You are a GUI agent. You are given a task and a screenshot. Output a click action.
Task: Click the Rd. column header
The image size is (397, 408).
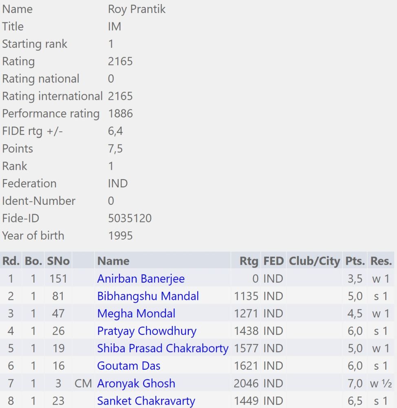pyautogui.click(x=11, y=261)
